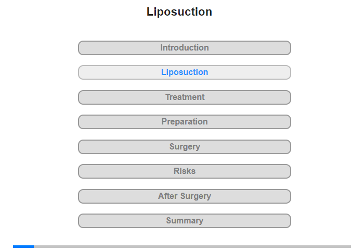Click the blue filled portion of progress bar

(x=23, y=246)
